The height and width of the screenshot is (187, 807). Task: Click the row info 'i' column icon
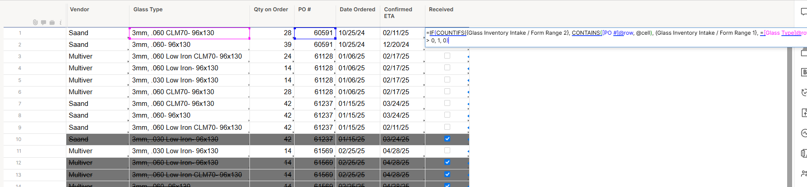pyautogui.click(x=60, y=23)
